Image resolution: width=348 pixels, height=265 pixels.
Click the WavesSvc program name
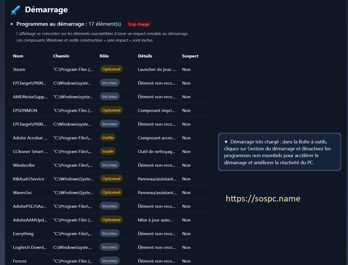[22, 193]
